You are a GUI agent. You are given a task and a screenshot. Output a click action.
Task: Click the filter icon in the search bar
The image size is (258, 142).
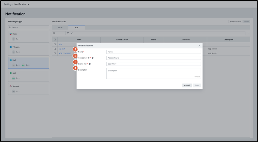pos(68,33)
